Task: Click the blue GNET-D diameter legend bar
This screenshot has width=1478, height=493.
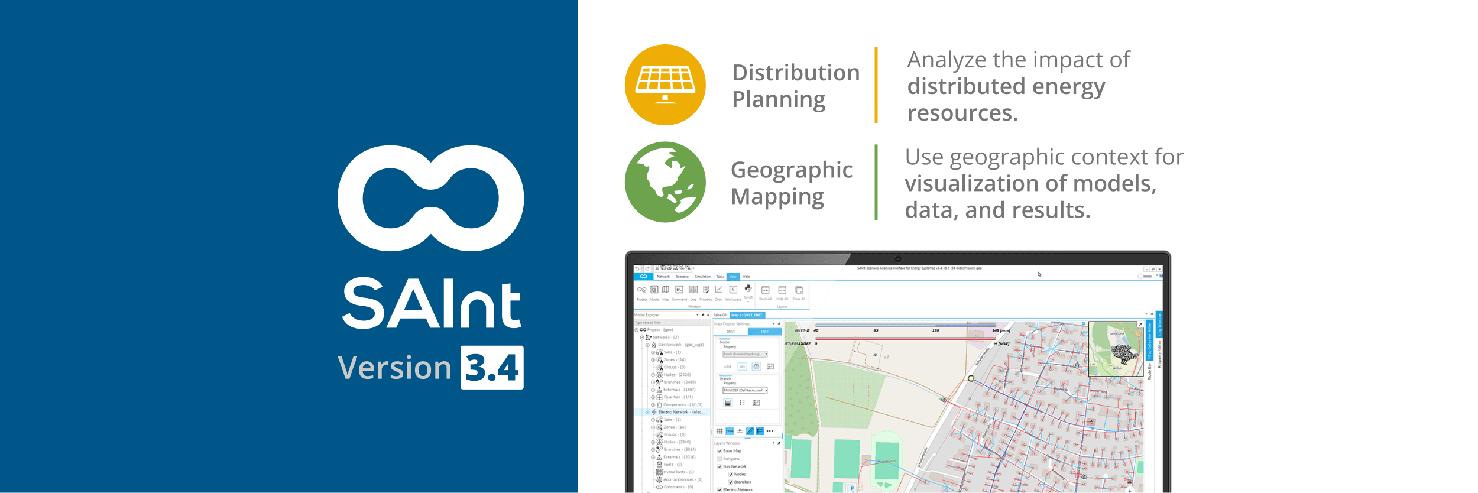Action: click(905, 325)
